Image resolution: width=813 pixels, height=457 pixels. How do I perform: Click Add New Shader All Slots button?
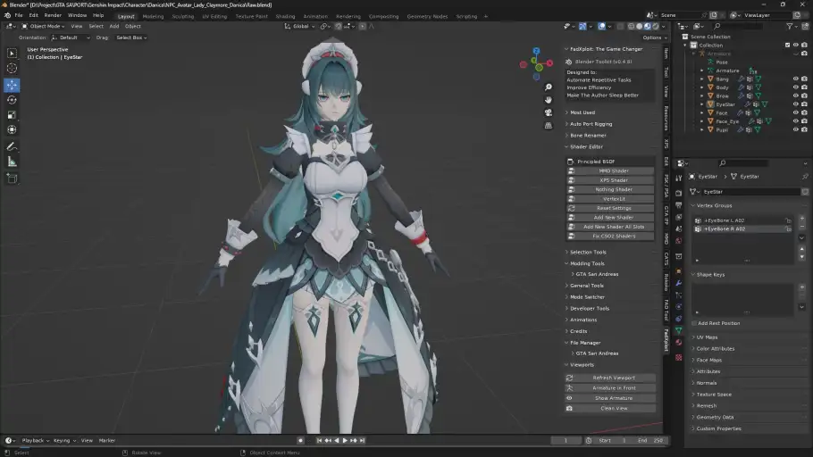[x=609, y=227]
